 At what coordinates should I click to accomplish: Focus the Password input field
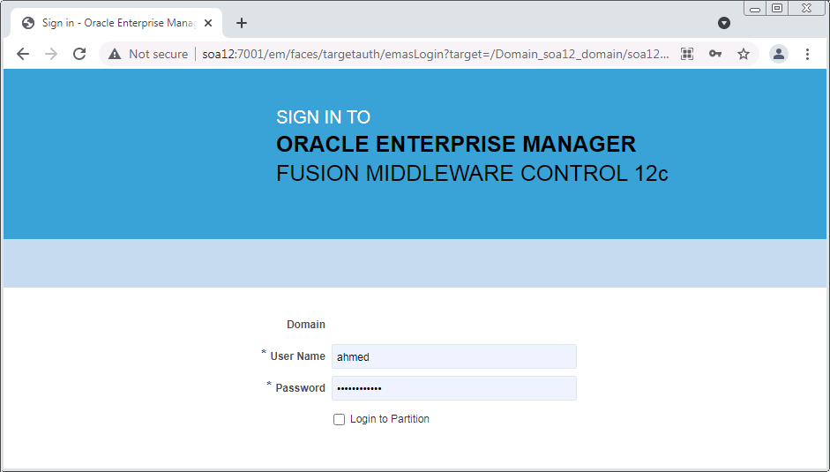[453, 388]
